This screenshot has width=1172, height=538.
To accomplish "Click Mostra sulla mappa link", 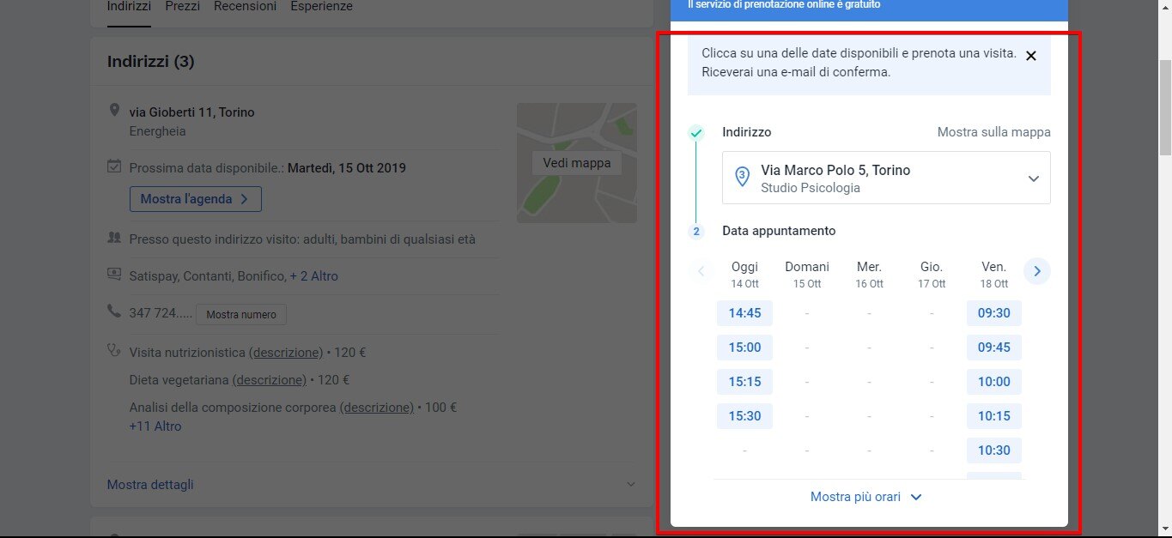I will 993,132.
